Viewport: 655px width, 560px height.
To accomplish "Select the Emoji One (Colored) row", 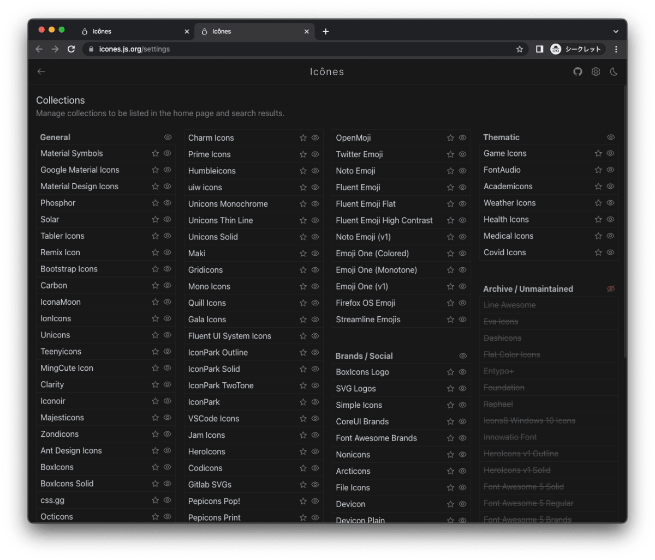I will point(401,254).
